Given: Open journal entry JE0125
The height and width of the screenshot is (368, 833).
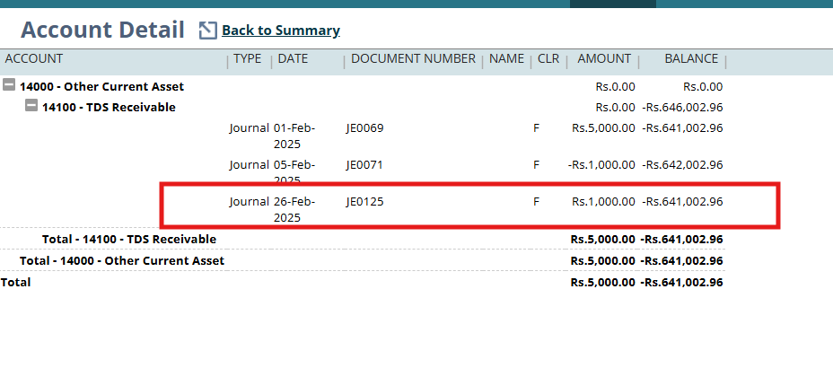Looking at the screenshot, I should pos(364,202).
